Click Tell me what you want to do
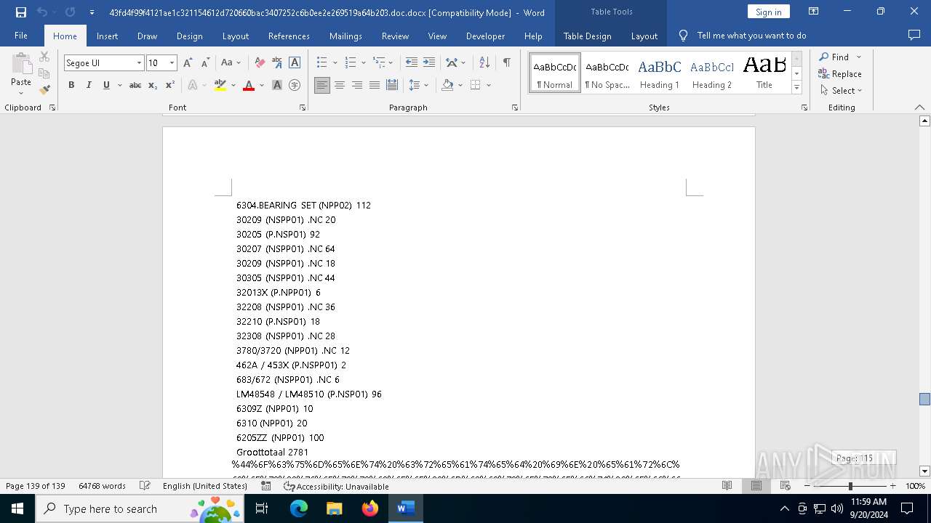The image size is (931, 523). pos(751,36)
